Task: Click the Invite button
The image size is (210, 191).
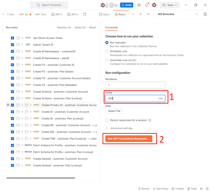Action: [x=127, y=5]
